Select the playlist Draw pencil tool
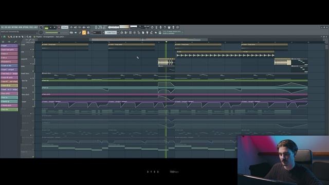 (x=9, y=37)
